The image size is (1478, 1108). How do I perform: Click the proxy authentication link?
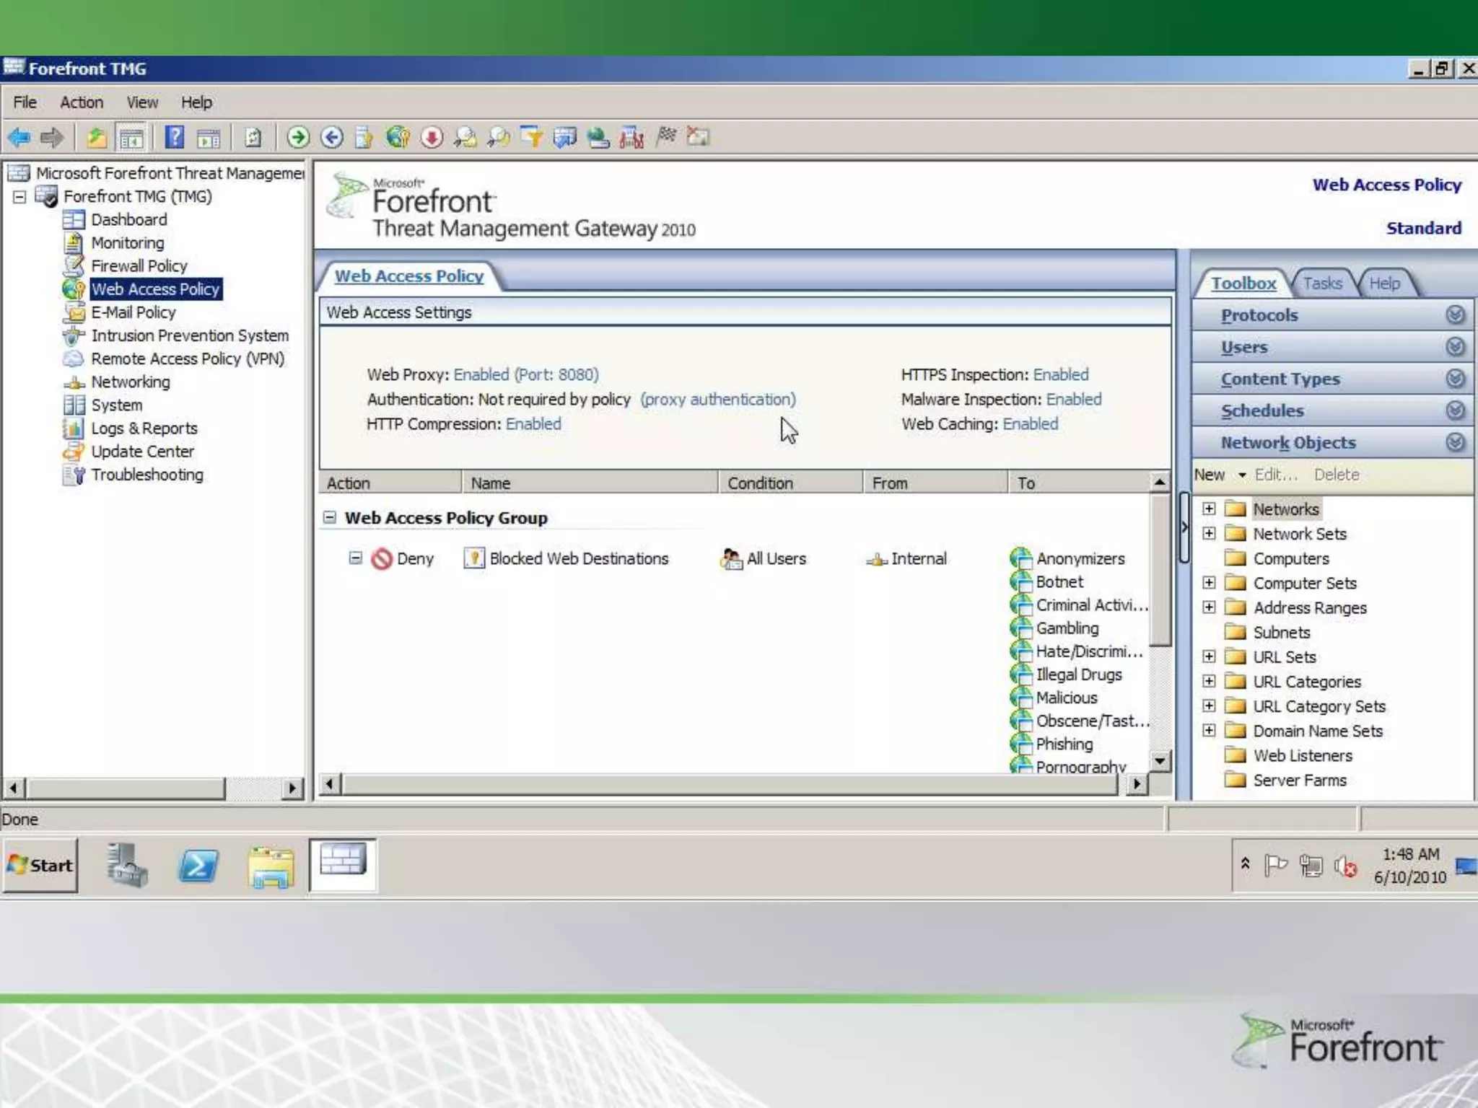(x=717, y=399)
